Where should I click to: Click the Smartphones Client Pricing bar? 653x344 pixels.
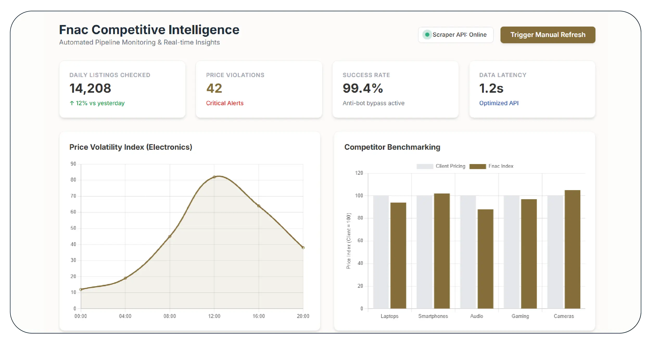click(x=424, y=252)
